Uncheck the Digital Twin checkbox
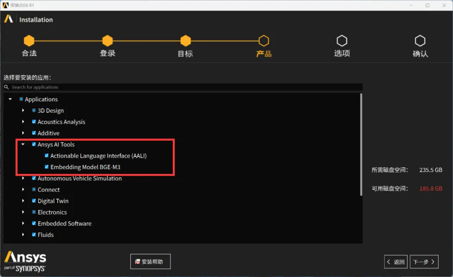 point(34,201)
